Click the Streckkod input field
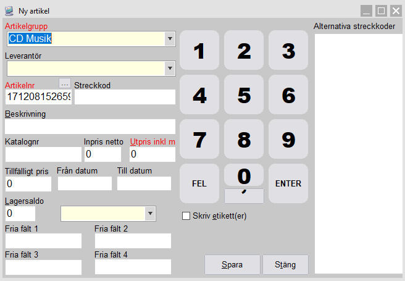 (125, 98)
